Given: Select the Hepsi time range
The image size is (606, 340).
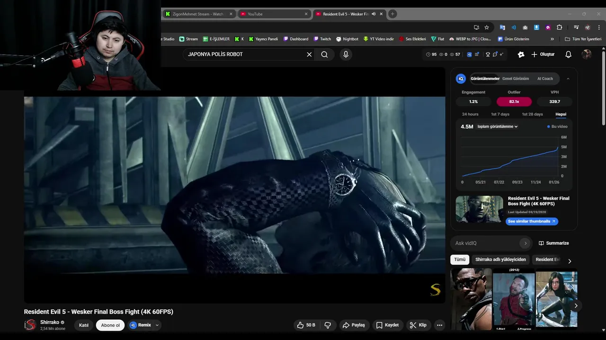Looking at the screenshot, I should click(561, 114).
